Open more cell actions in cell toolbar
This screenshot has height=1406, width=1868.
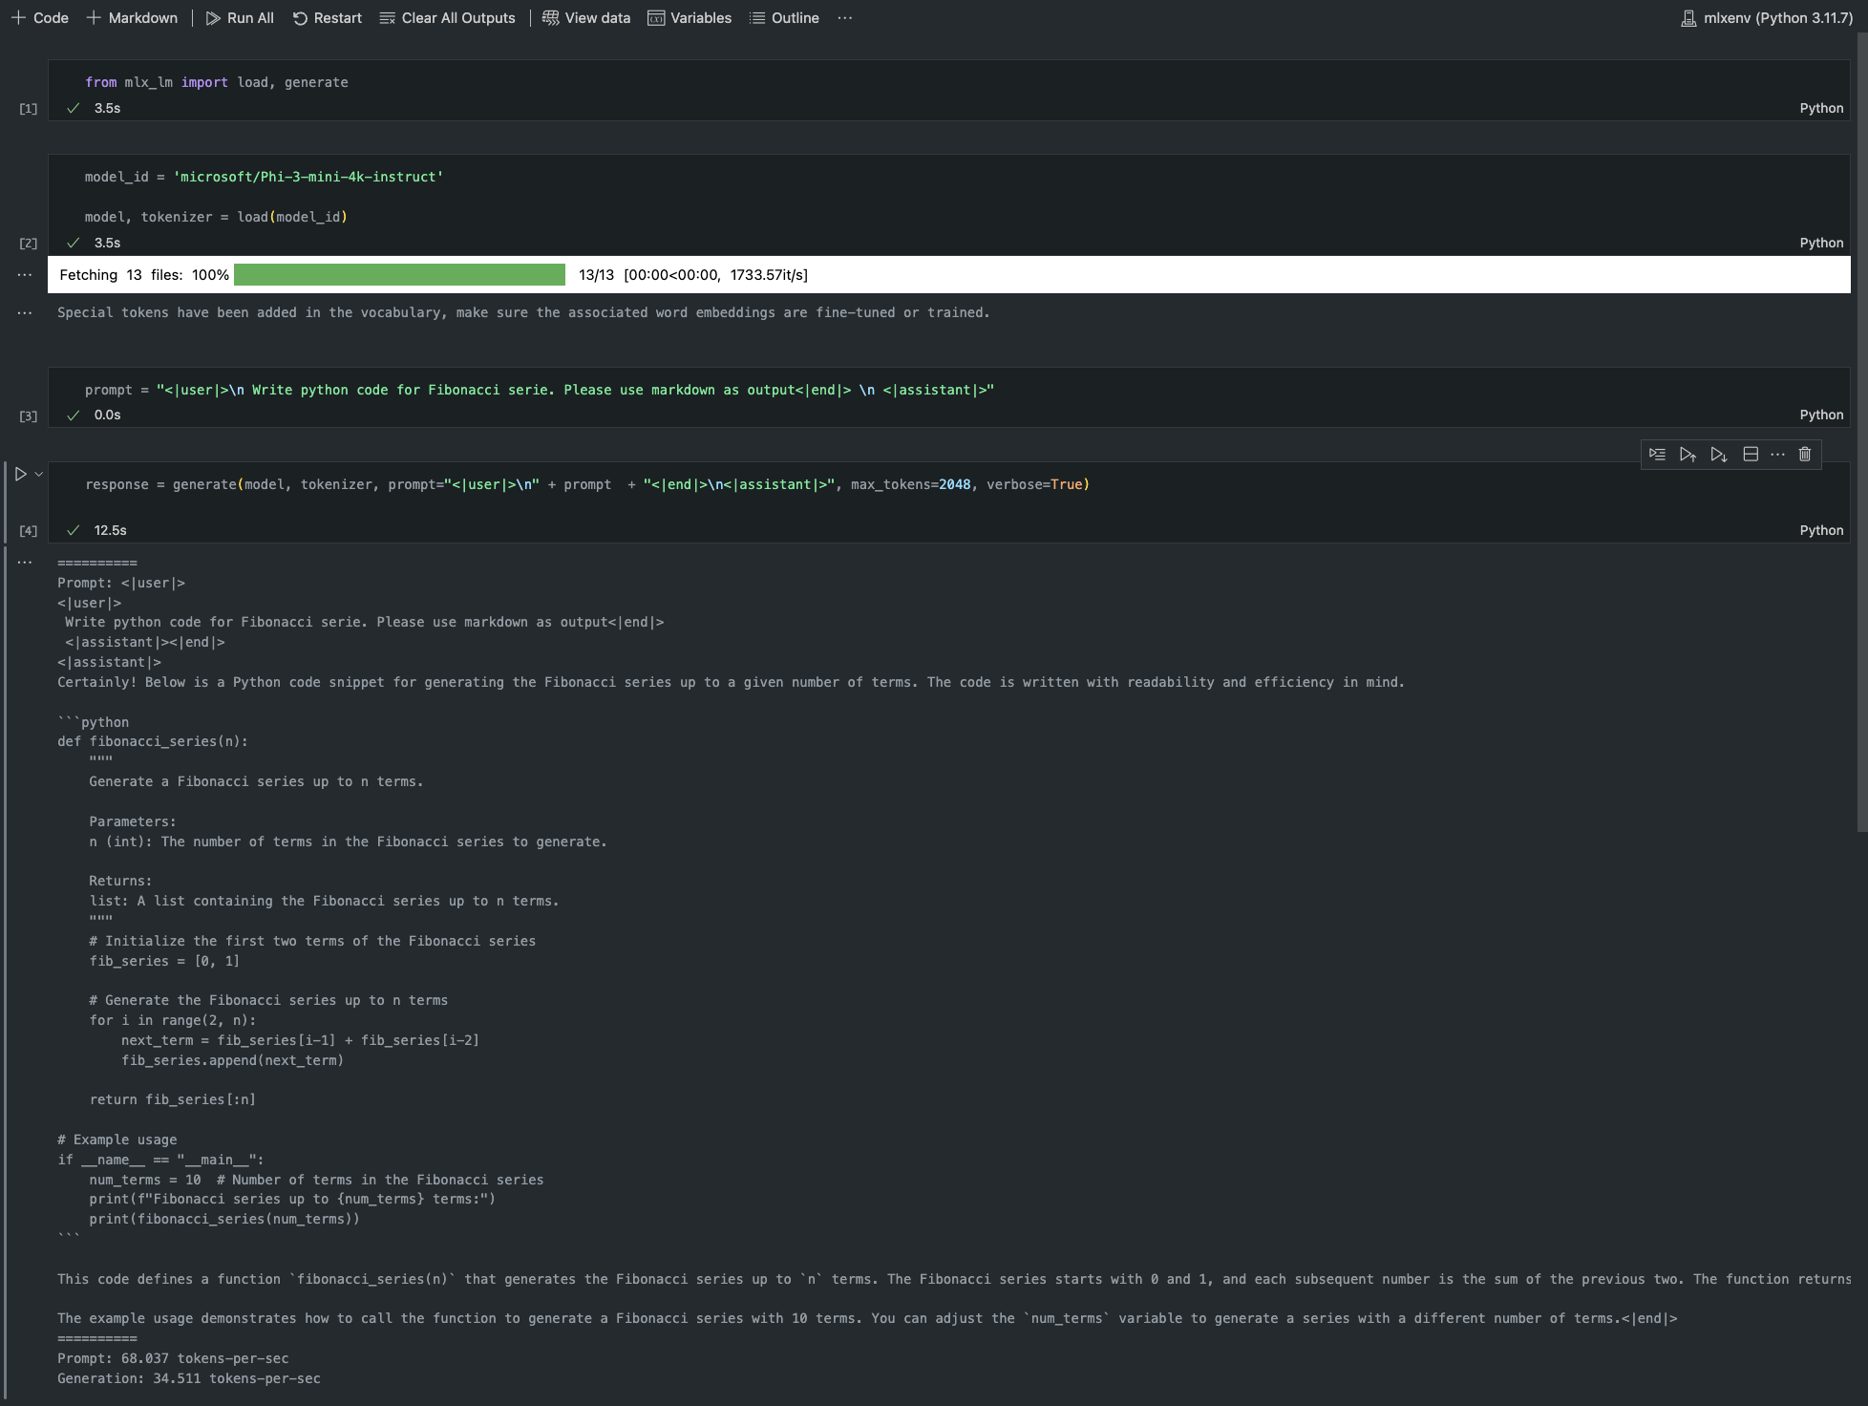pyautogui.click(x=1777, y=455)
